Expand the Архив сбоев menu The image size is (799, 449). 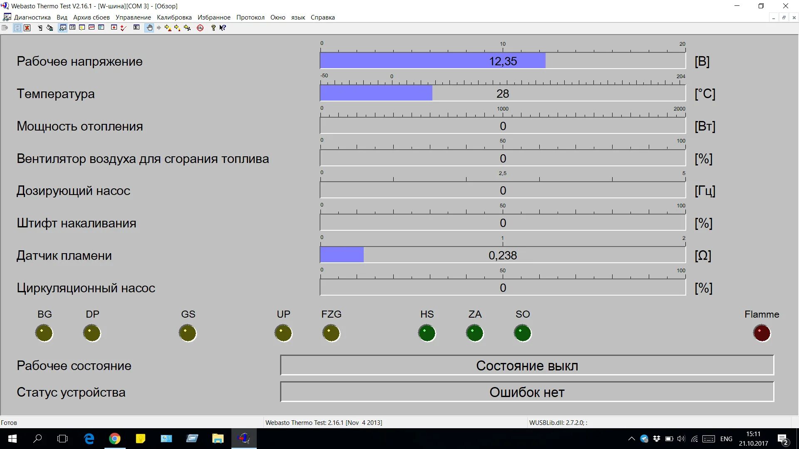click(x=91, y=17)
